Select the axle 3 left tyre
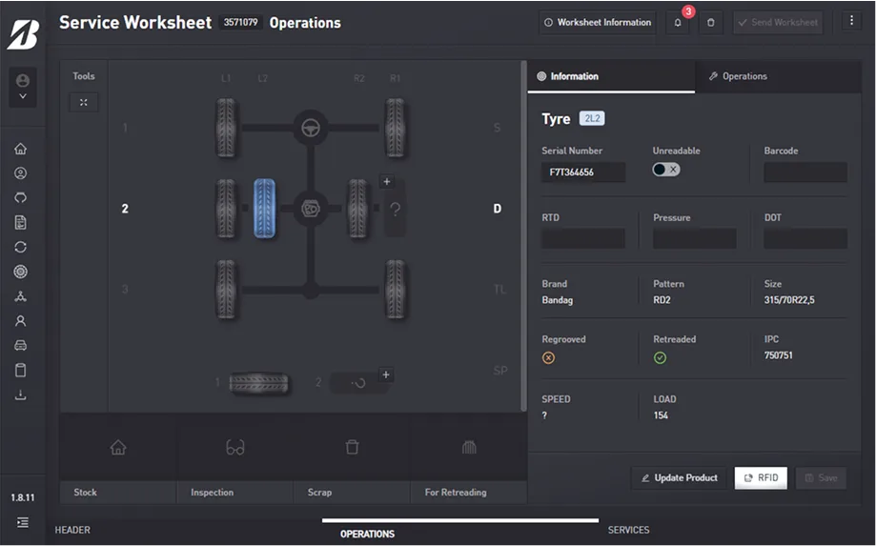876x546 pixels. (226, 289)
